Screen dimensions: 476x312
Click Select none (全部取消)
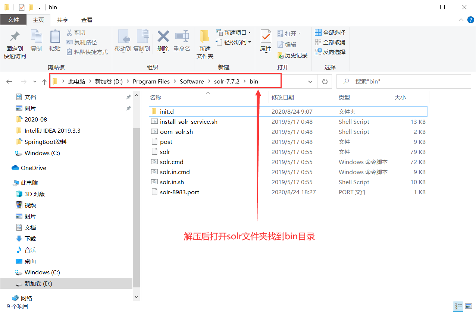coord(330,42)
